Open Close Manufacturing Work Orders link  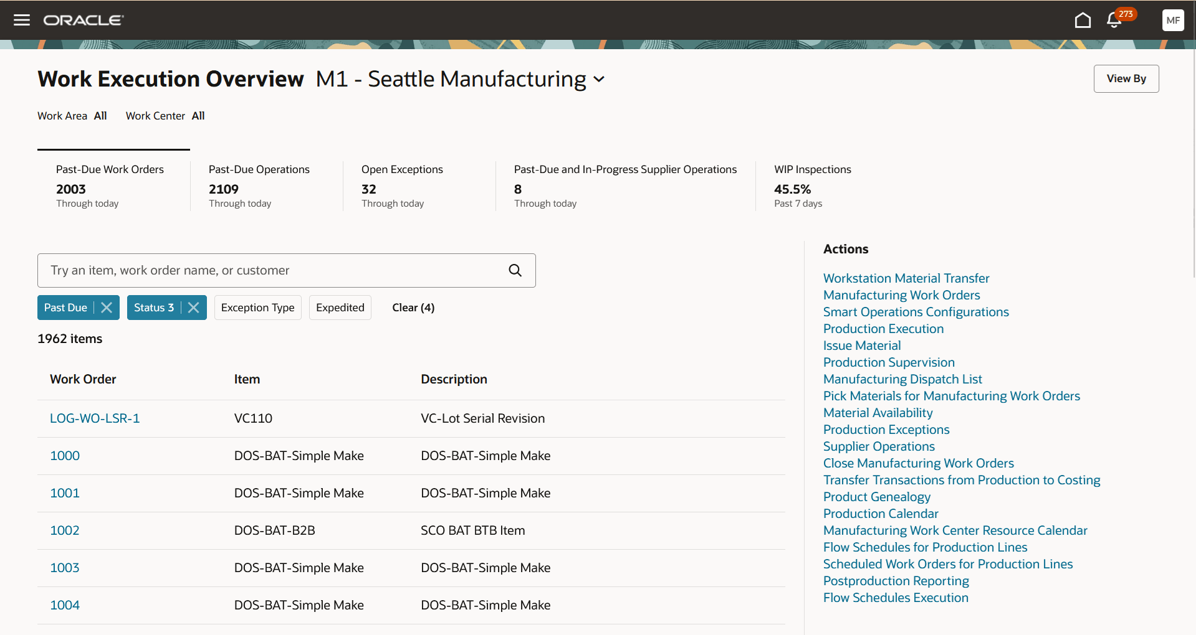(x=919, y=463)
